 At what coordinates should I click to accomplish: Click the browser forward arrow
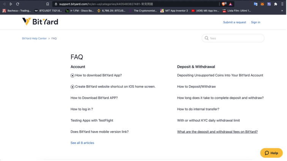[11, 4]
